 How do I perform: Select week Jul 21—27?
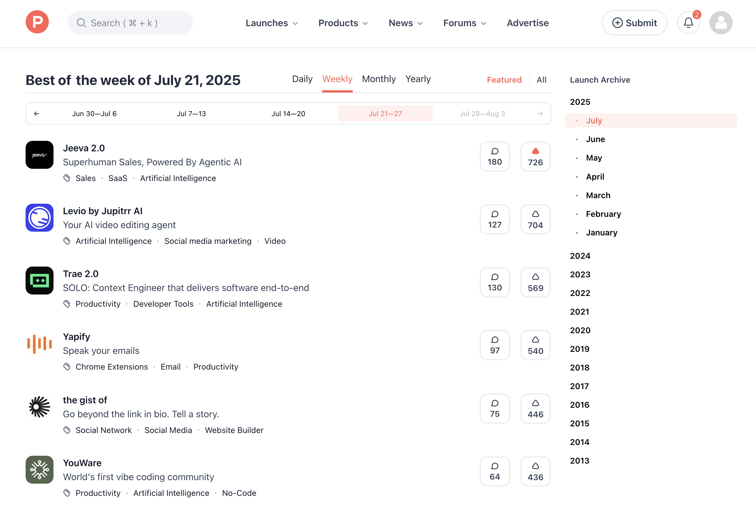click(385, 113)
